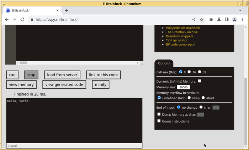This screenshot has height=150, width=249.
Task: Expand the tab search chevron
Action: pyautogui.click(x=240, y=10)
